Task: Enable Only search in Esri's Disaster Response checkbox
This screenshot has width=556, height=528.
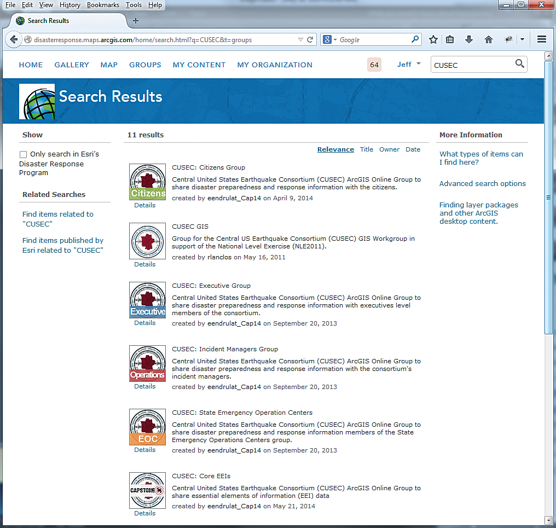Action: pyautogui.click(x=23, y=154)
